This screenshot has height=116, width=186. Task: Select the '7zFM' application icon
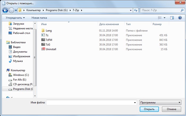[x=43, y=40]
